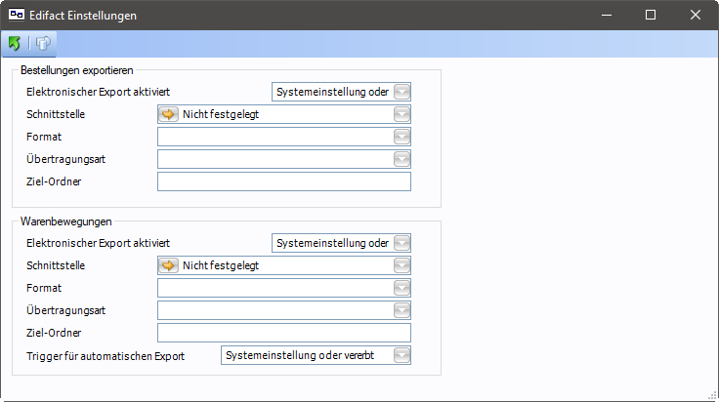Open Trigger für automatischen Export dropdown
The height and width of the screenshot is (402, 719).
pos(401,356)
